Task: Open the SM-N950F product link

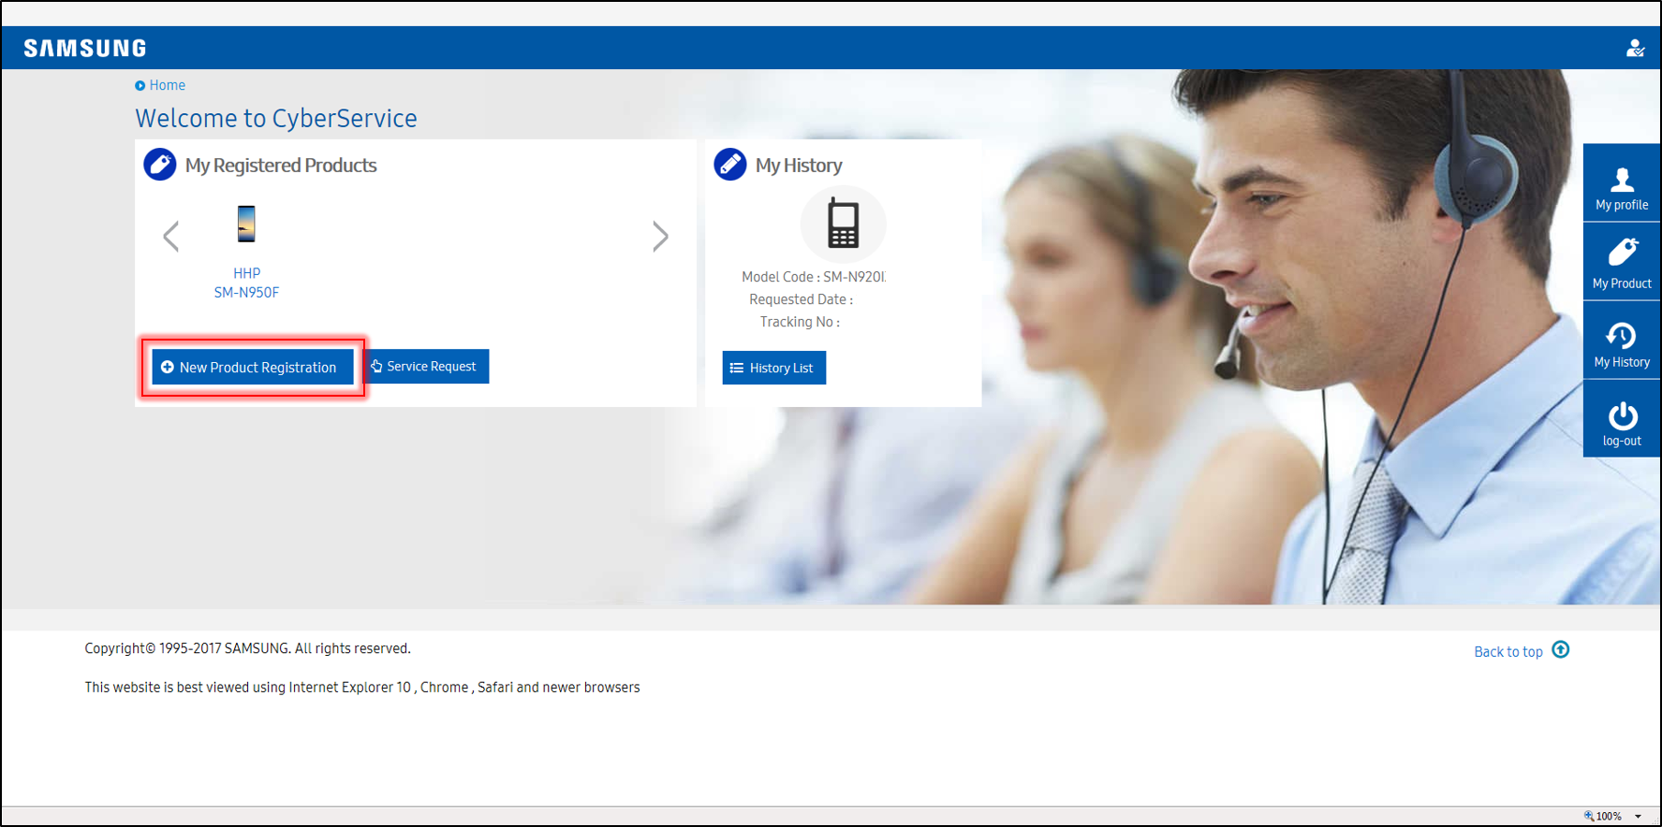Action: pos(246,293)
